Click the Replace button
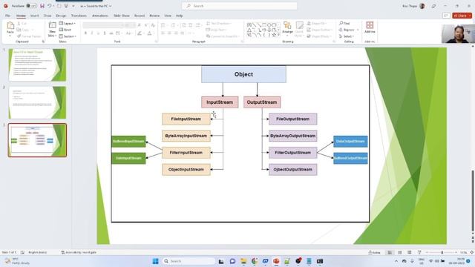This screenshot has height=267, width=475. [x=347, y=30]
